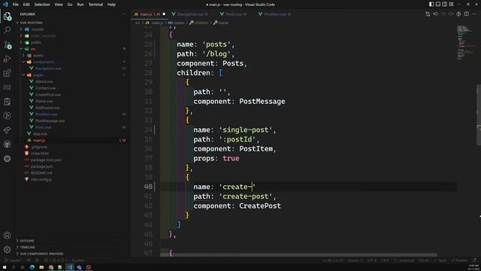Open the Source Control view
Screen dimensions: 481x271
point(7,44)
